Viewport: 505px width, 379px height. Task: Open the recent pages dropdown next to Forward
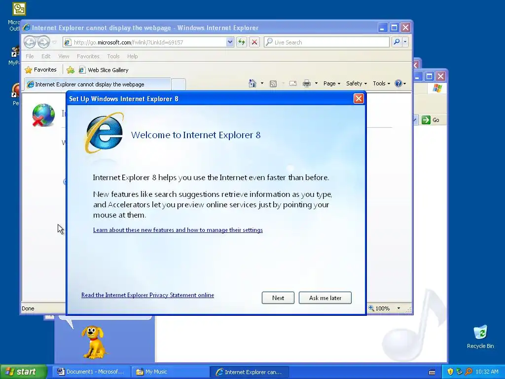click(54, 42)
